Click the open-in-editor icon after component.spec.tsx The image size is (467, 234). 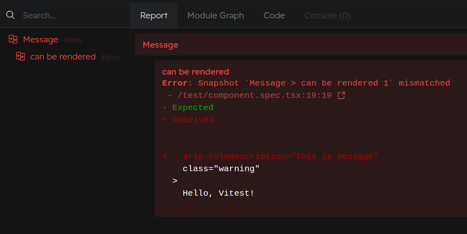[x=341, y=95]
